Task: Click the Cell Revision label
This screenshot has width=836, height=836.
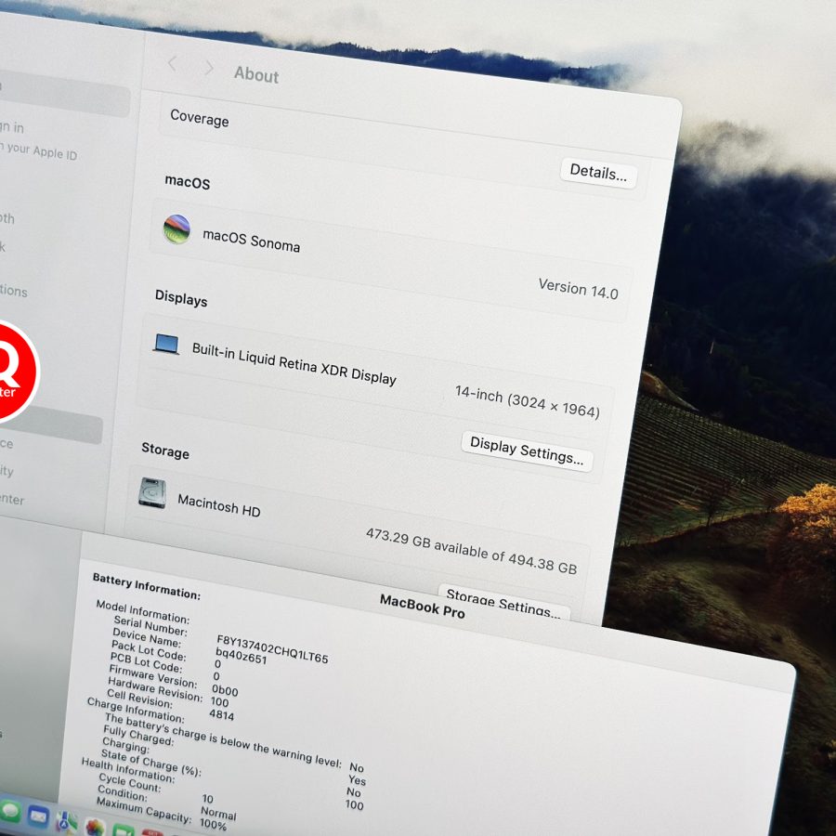Action: pyautogui.click(x=139, y=699)
